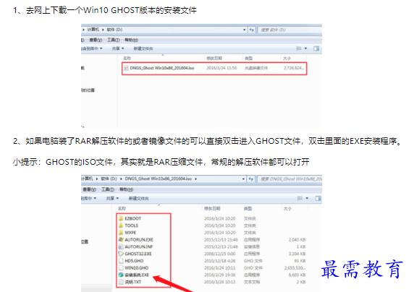Click DNGS_Ghost Win10x86_201604.iso breadcrumb in lower Explorer
Image resolution: width=409 pixels, height=292 pixels.
[159, 179]
